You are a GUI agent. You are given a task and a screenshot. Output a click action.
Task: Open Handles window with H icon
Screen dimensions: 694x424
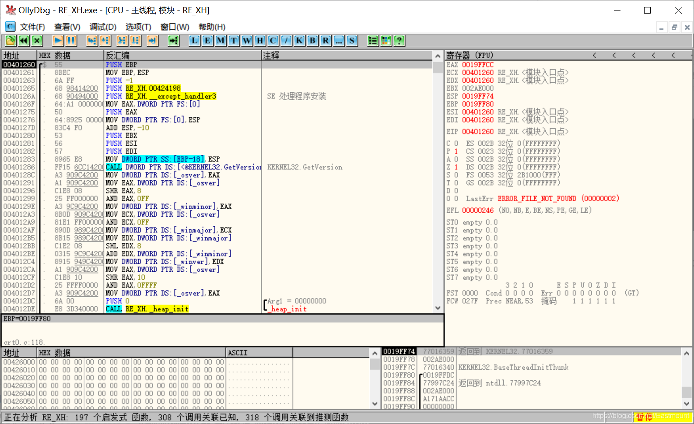coord(260,41)
